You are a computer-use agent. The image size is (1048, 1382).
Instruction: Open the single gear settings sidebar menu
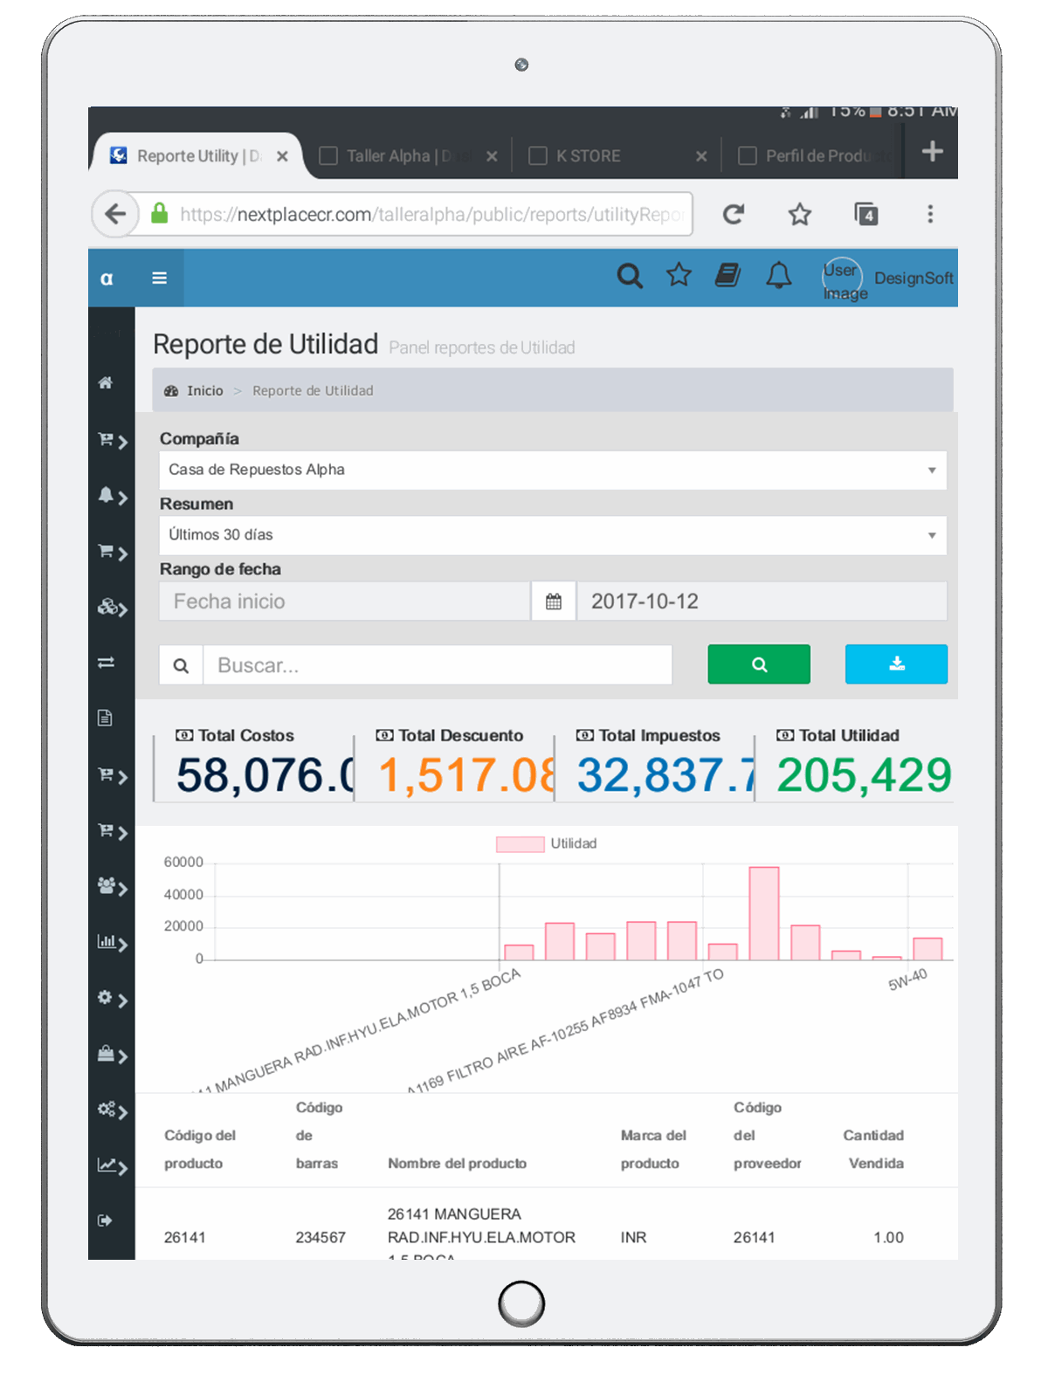point(105,997)
